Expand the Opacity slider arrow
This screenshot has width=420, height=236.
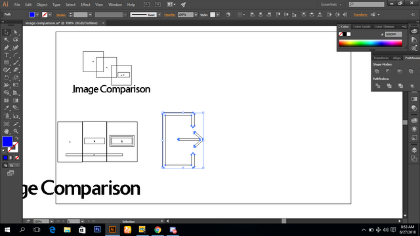click(x=196, y=14)
